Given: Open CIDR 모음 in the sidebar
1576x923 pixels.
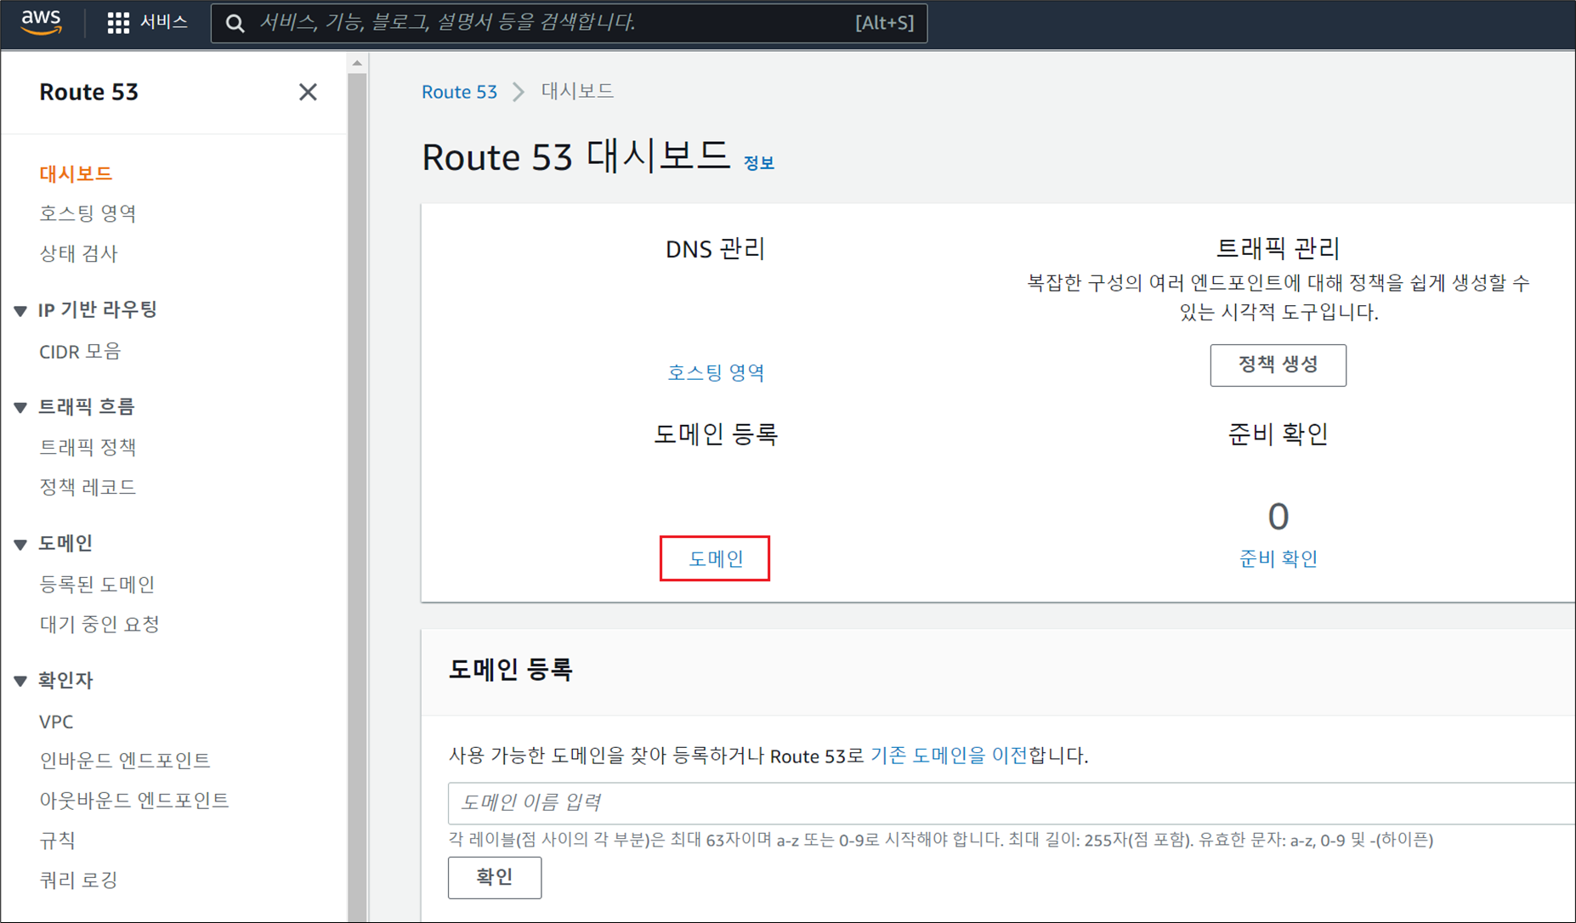Looking at the screenshot, I should point(80,351).
